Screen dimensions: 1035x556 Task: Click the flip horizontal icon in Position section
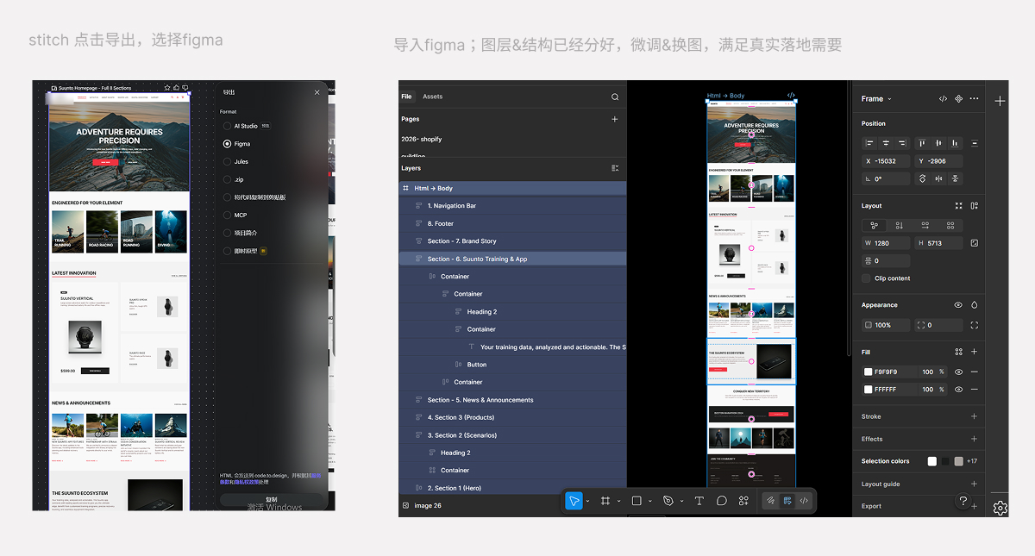point(938,178)
